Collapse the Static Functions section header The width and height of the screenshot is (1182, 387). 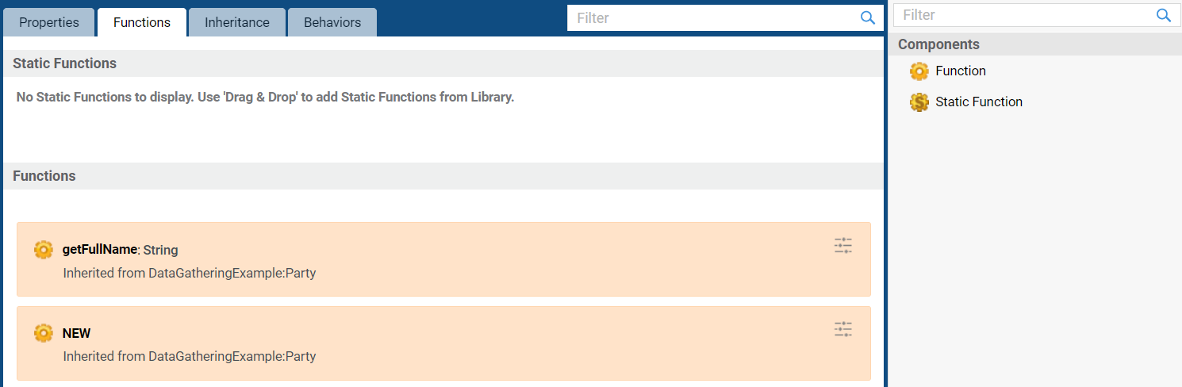443,63
